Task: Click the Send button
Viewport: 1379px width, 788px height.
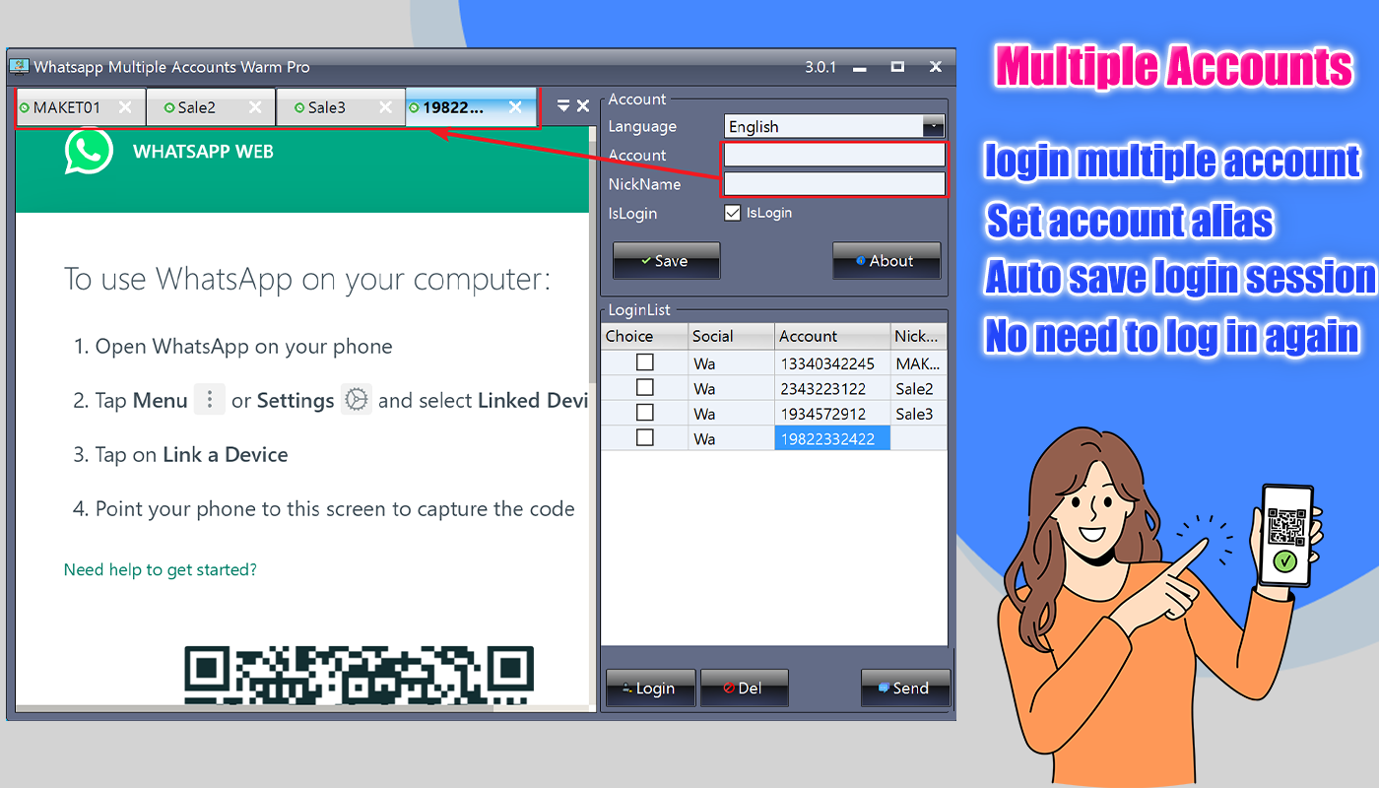Action: point(905,689)
